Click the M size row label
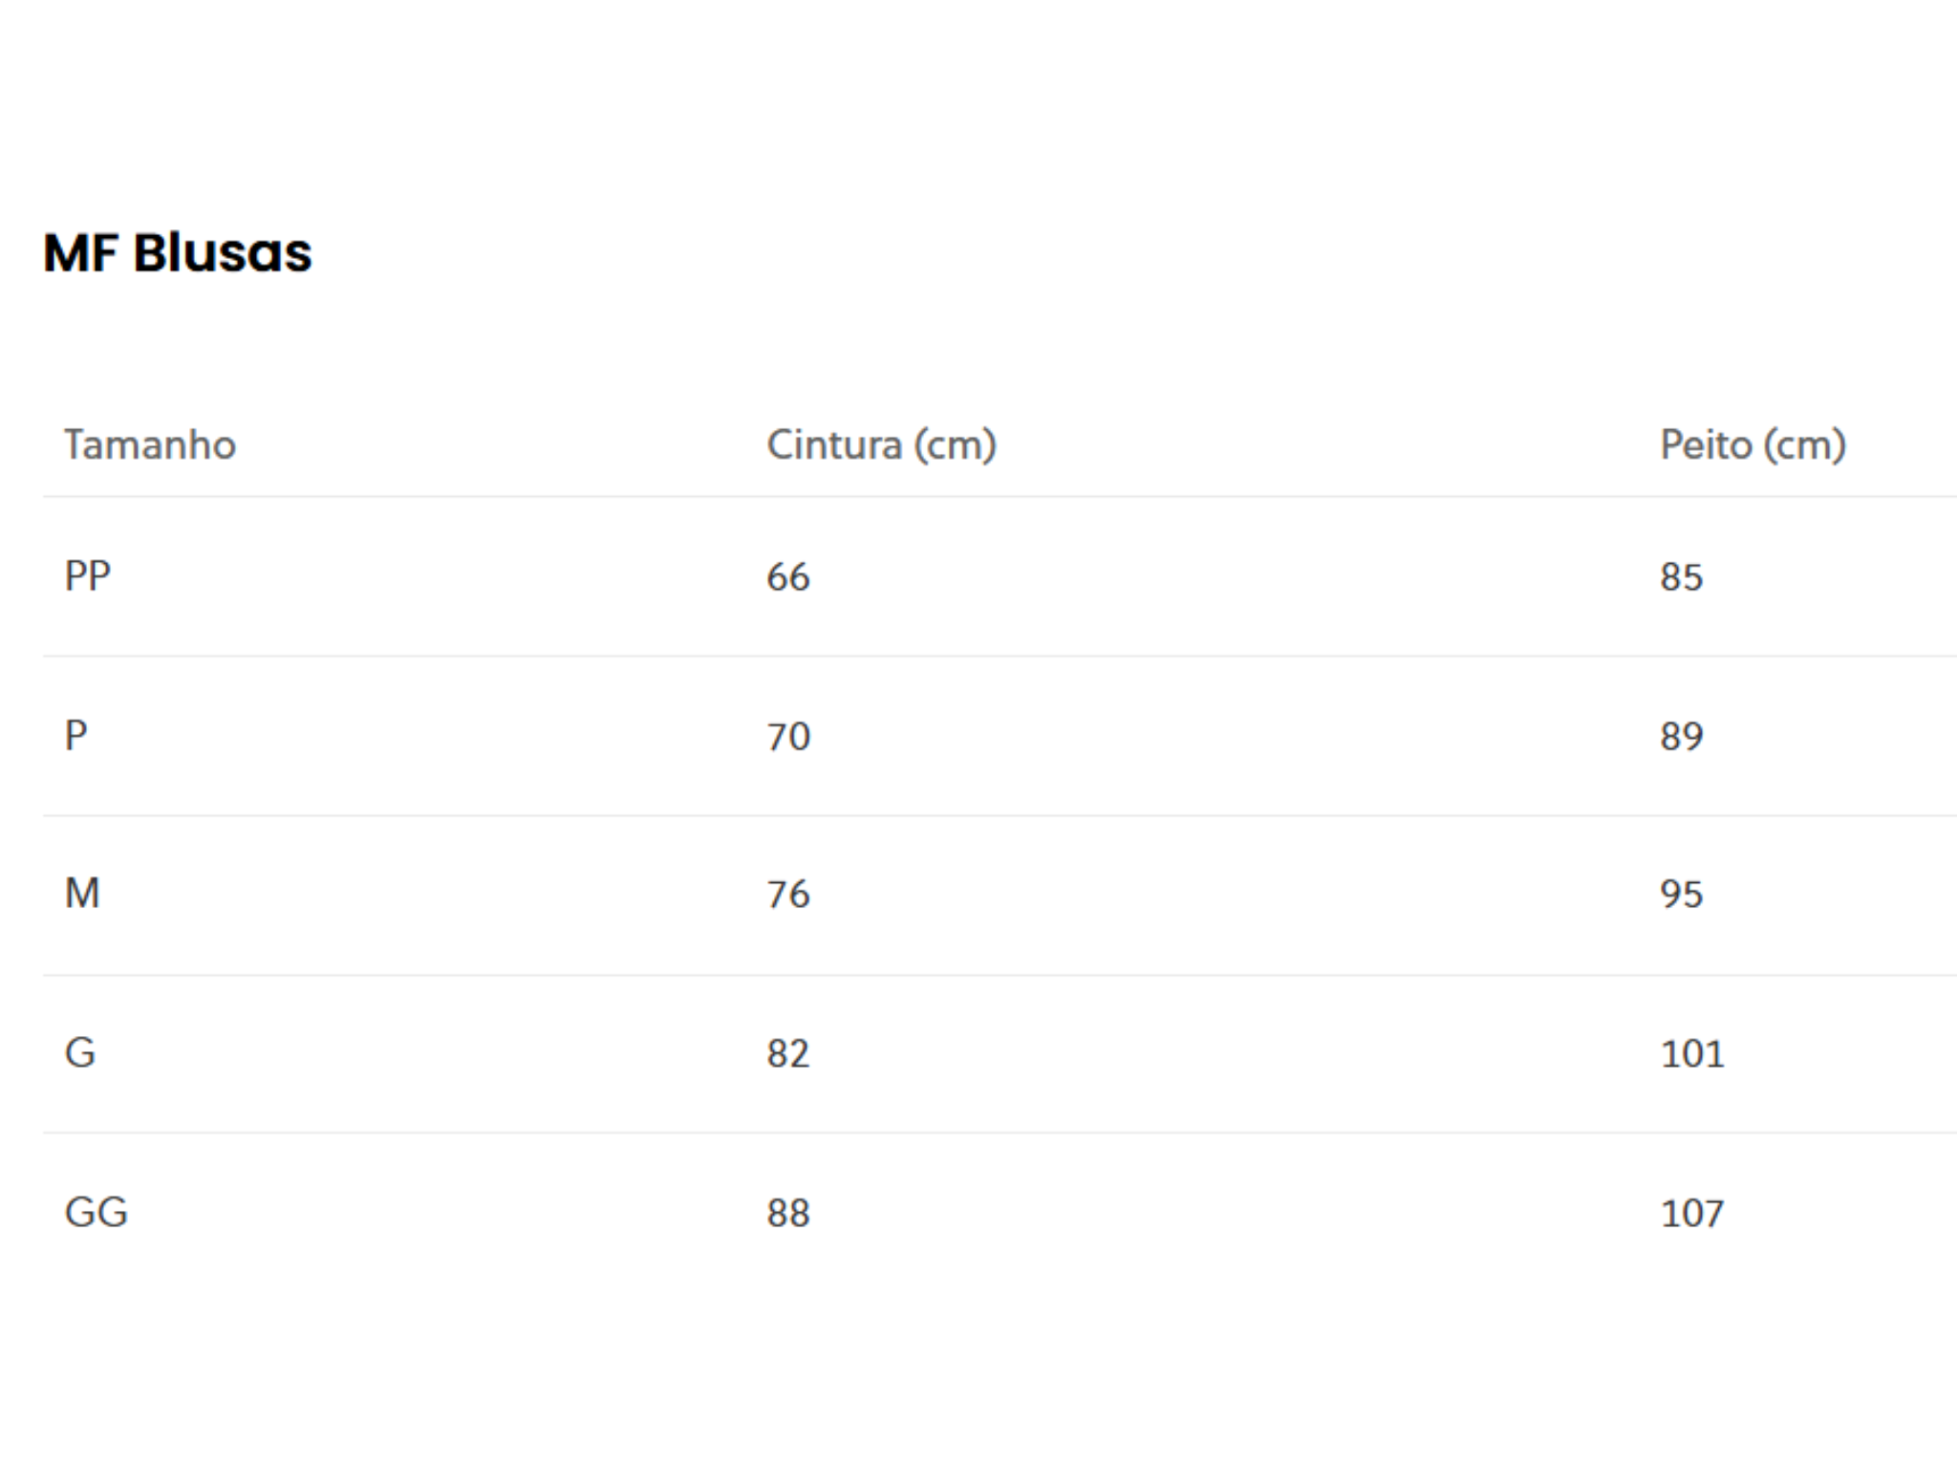1957x1468 pixels. (82, 894)
